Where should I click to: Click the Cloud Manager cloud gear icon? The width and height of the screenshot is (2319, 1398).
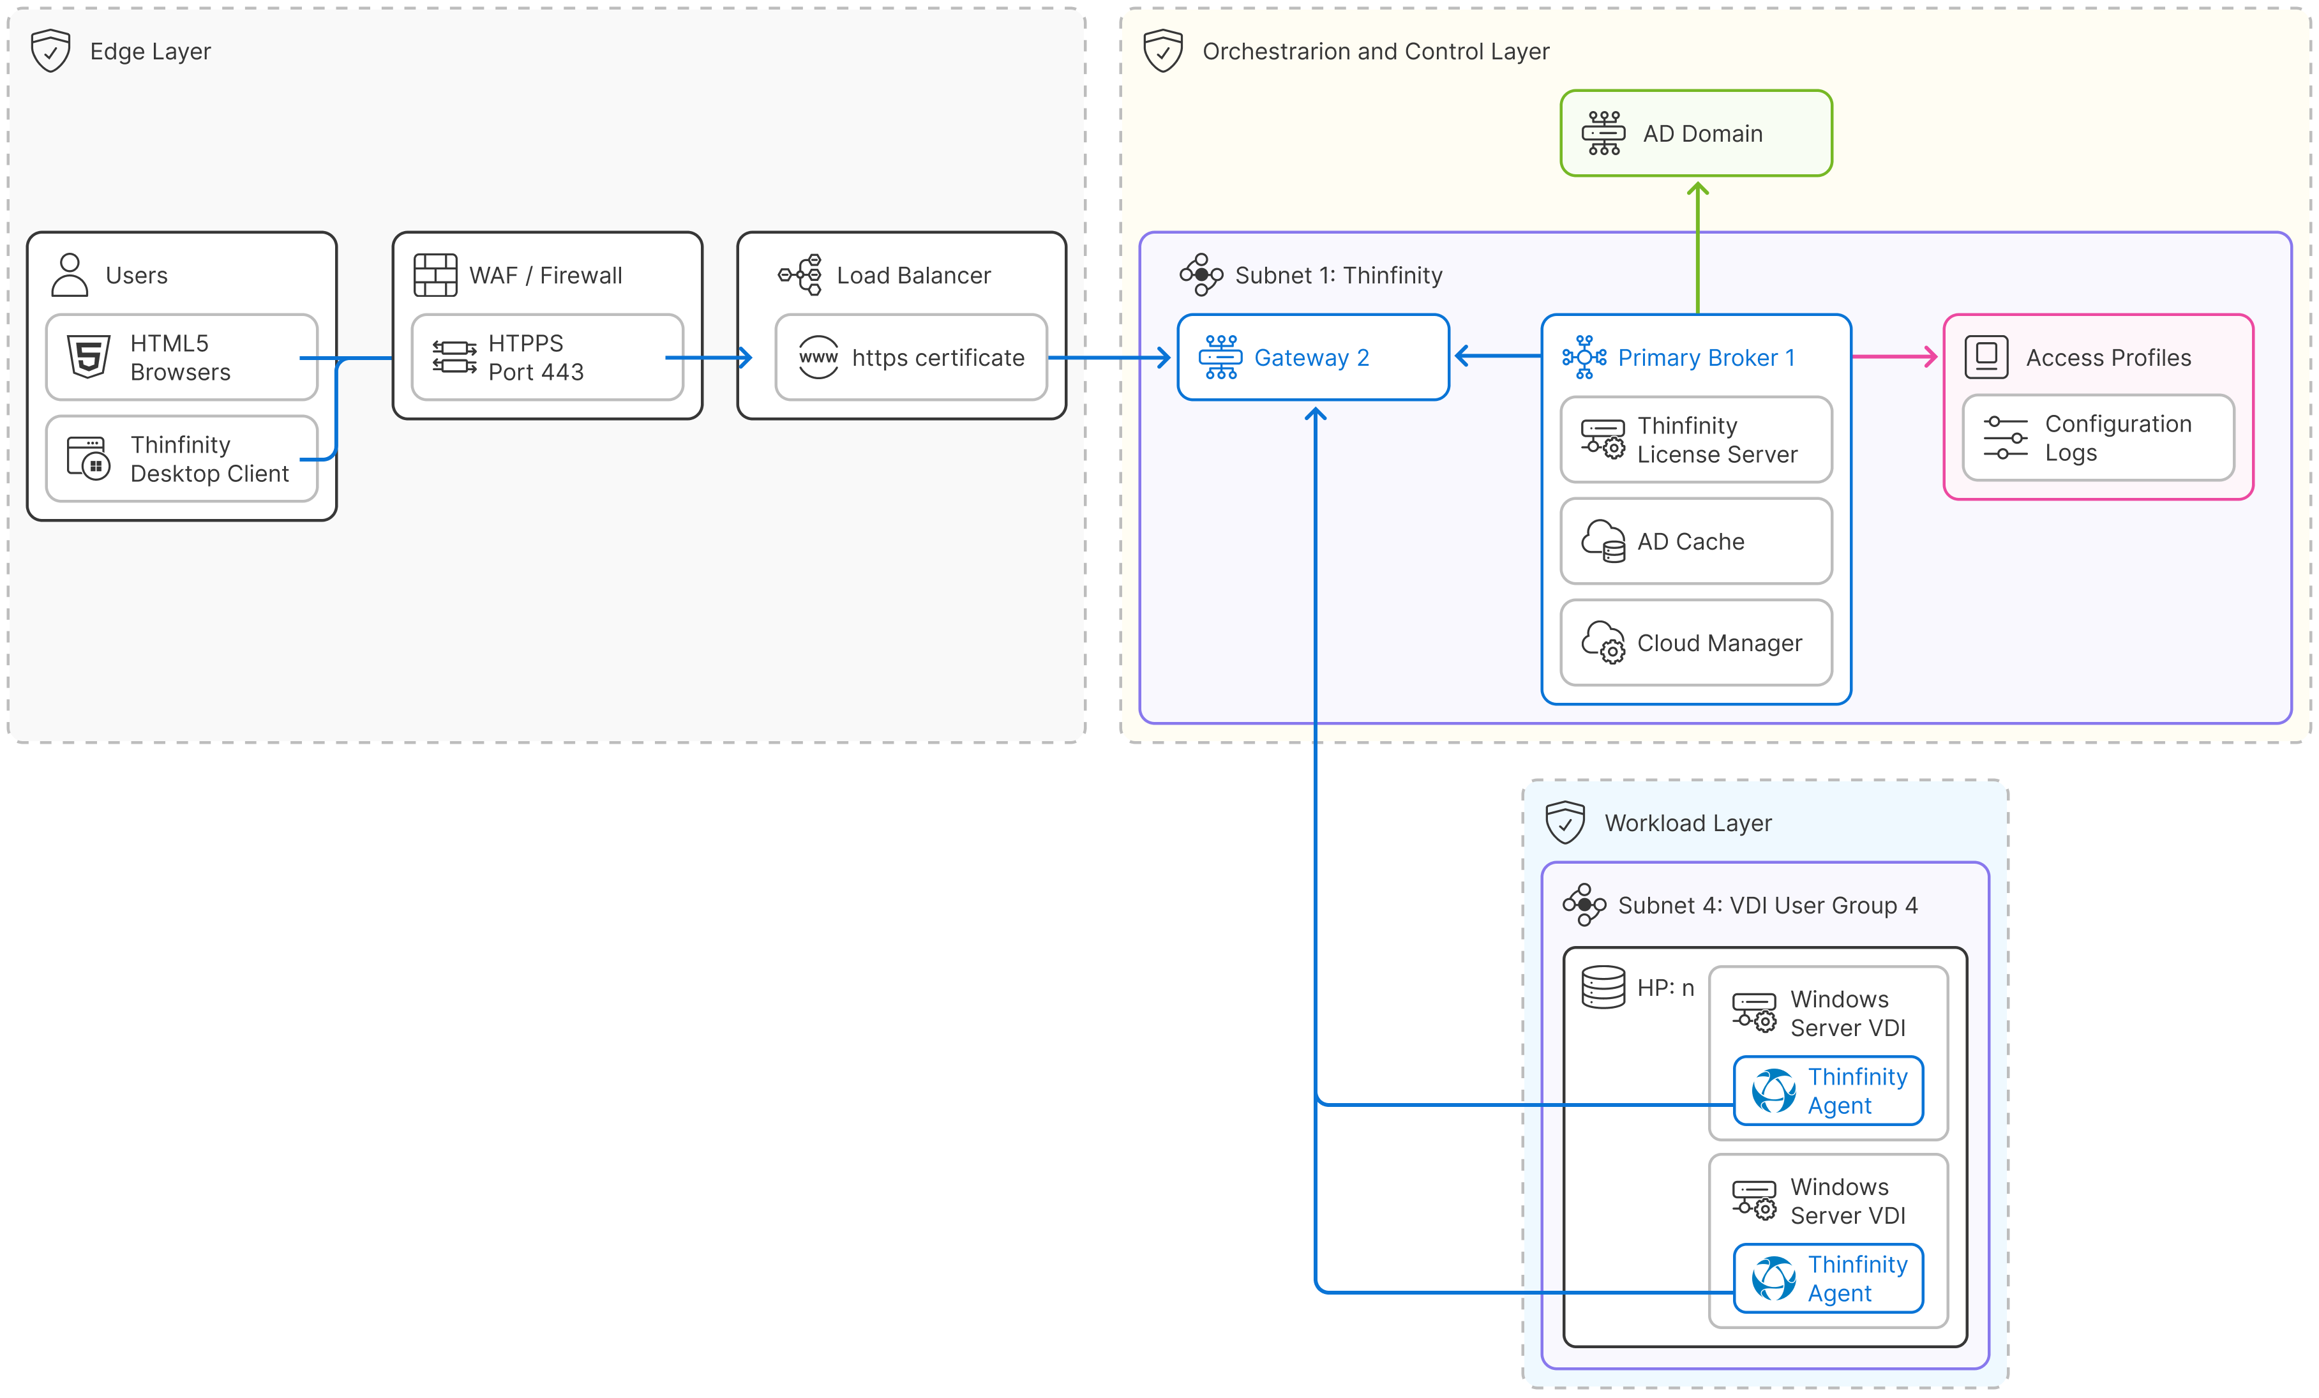1603,642
